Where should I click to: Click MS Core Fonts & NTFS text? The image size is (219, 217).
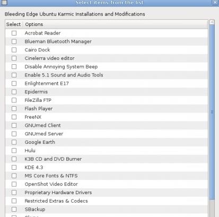point(51,176)
